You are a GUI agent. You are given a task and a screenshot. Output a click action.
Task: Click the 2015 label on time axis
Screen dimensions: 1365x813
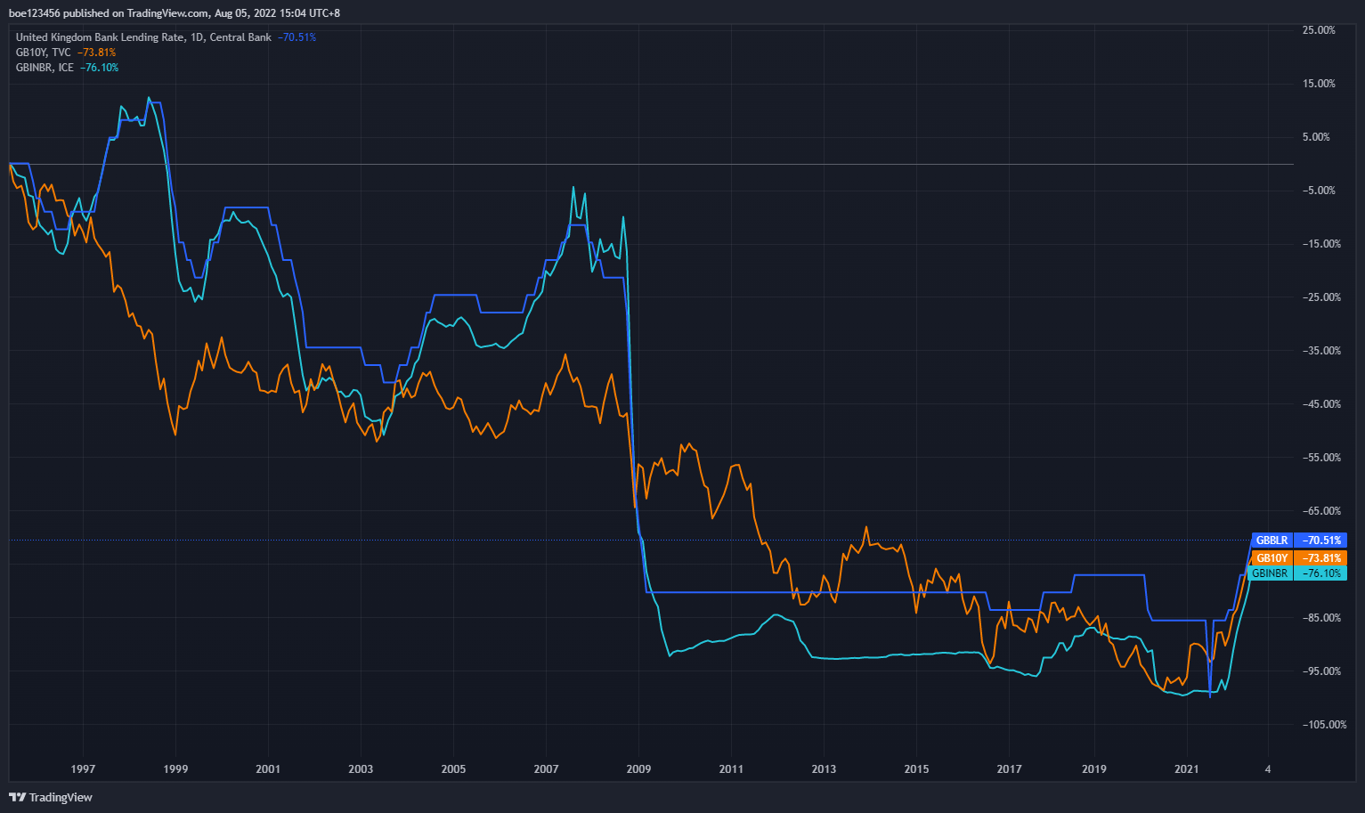(916, 769)
